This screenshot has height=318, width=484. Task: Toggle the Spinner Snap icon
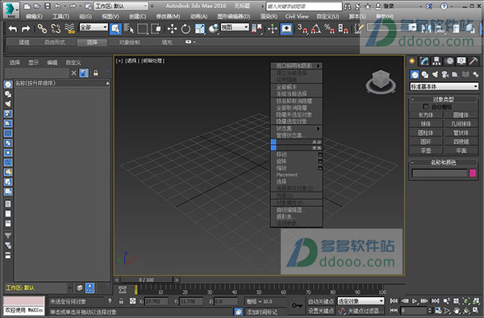(343, 29)
